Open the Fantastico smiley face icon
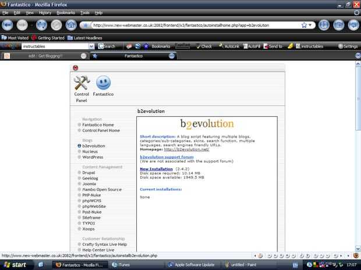 103,82
